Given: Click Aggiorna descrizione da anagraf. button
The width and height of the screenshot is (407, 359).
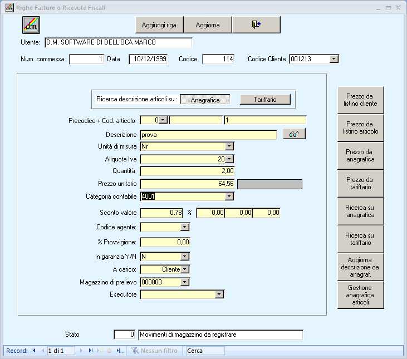Looking at the screenshot, I should click(360, 267).
